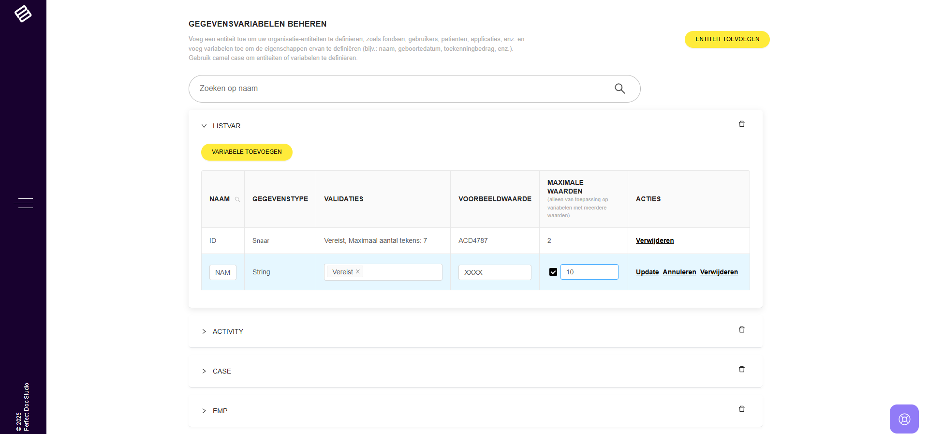Delete the CASE entity via trash icon
The width and height of the screenshot is (928, 434).
pos(741,370)
